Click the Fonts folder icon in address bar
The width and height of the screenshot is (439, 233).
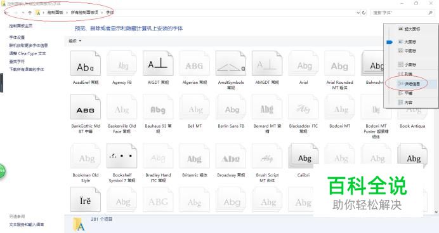(x=38, y=13)
